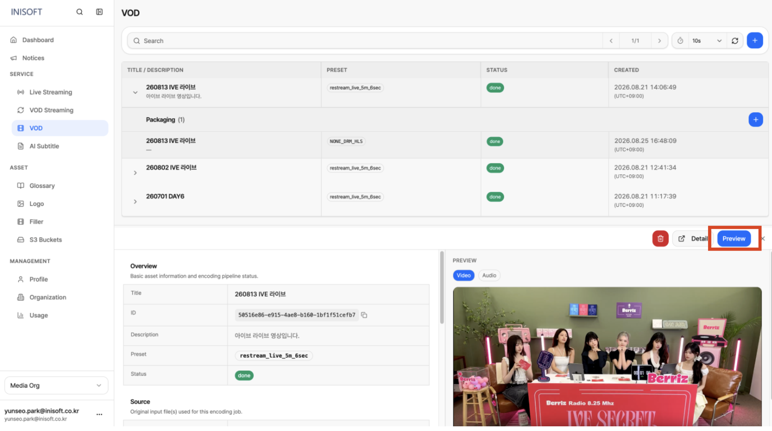Click the S3 Buckets drive icon
This screenshot has height=431, width=772.
[21, 240]
